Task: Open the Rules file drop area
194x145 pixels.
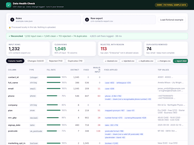Action: 45,20
